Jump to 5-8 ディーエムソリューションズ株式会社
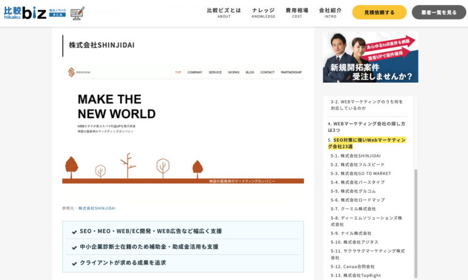This screenshot has height=280, width=468. pos(366,221)
